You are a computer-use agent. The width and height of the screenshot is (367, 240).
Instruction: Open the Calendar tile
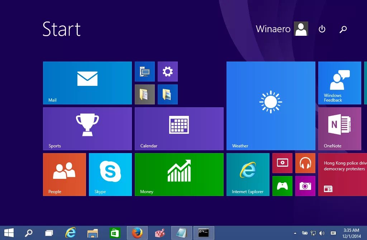coord(179,129)
